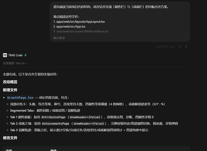Open the GrowthPage.tsx file link
Image resolution: width=207 pixels, height=151 pixels.
20,98
